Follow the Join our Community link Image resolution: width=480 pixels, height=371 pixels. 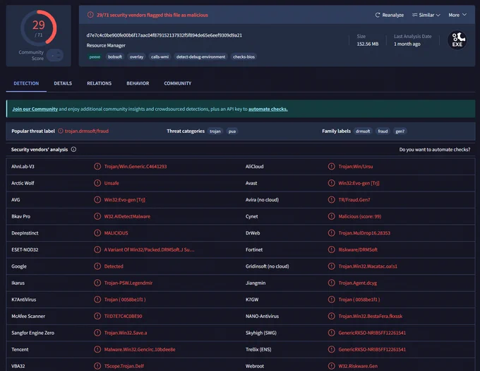click(35, 109)
